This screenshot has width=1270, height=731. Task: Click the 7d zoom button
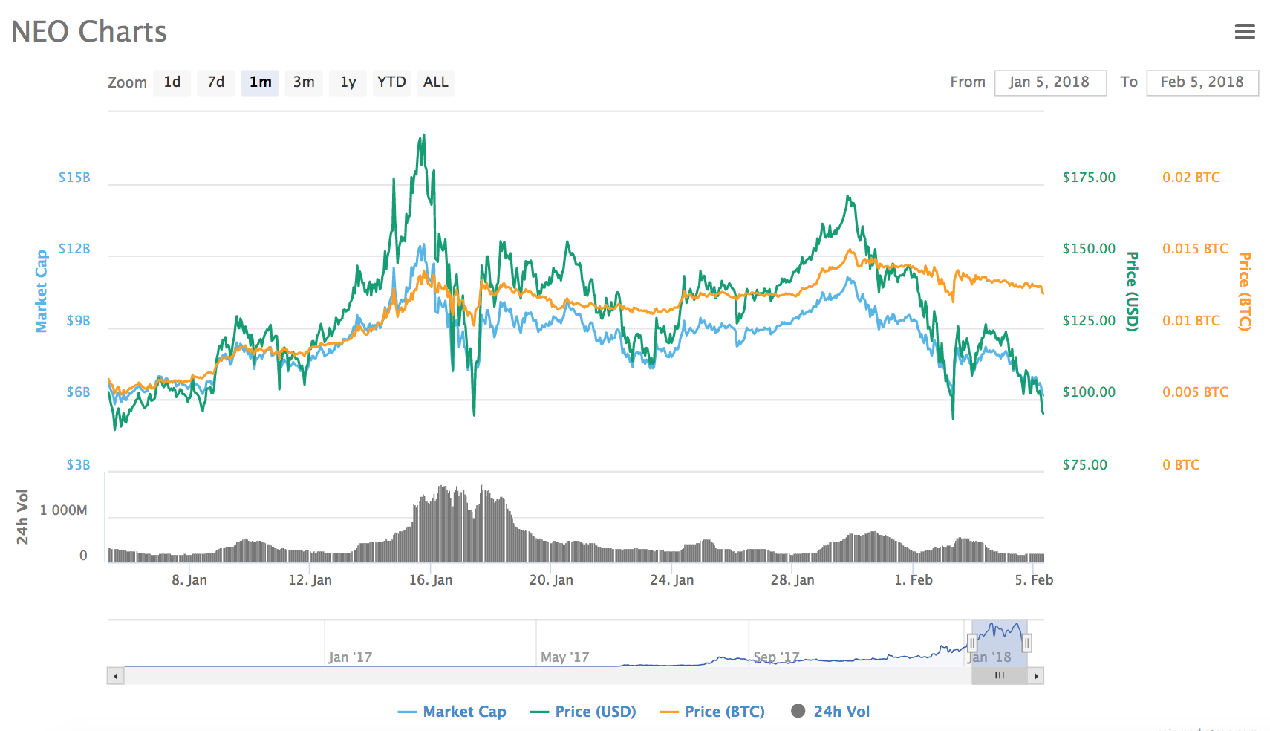pos(215,82)
